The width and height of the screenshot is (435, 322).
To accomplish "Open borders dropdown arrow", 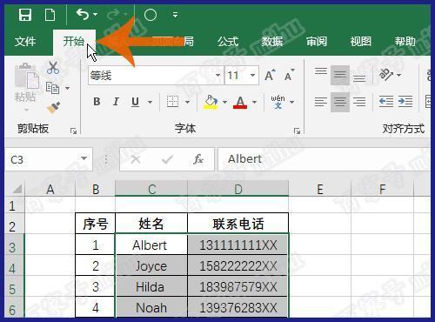I will (x=187, y=102).
